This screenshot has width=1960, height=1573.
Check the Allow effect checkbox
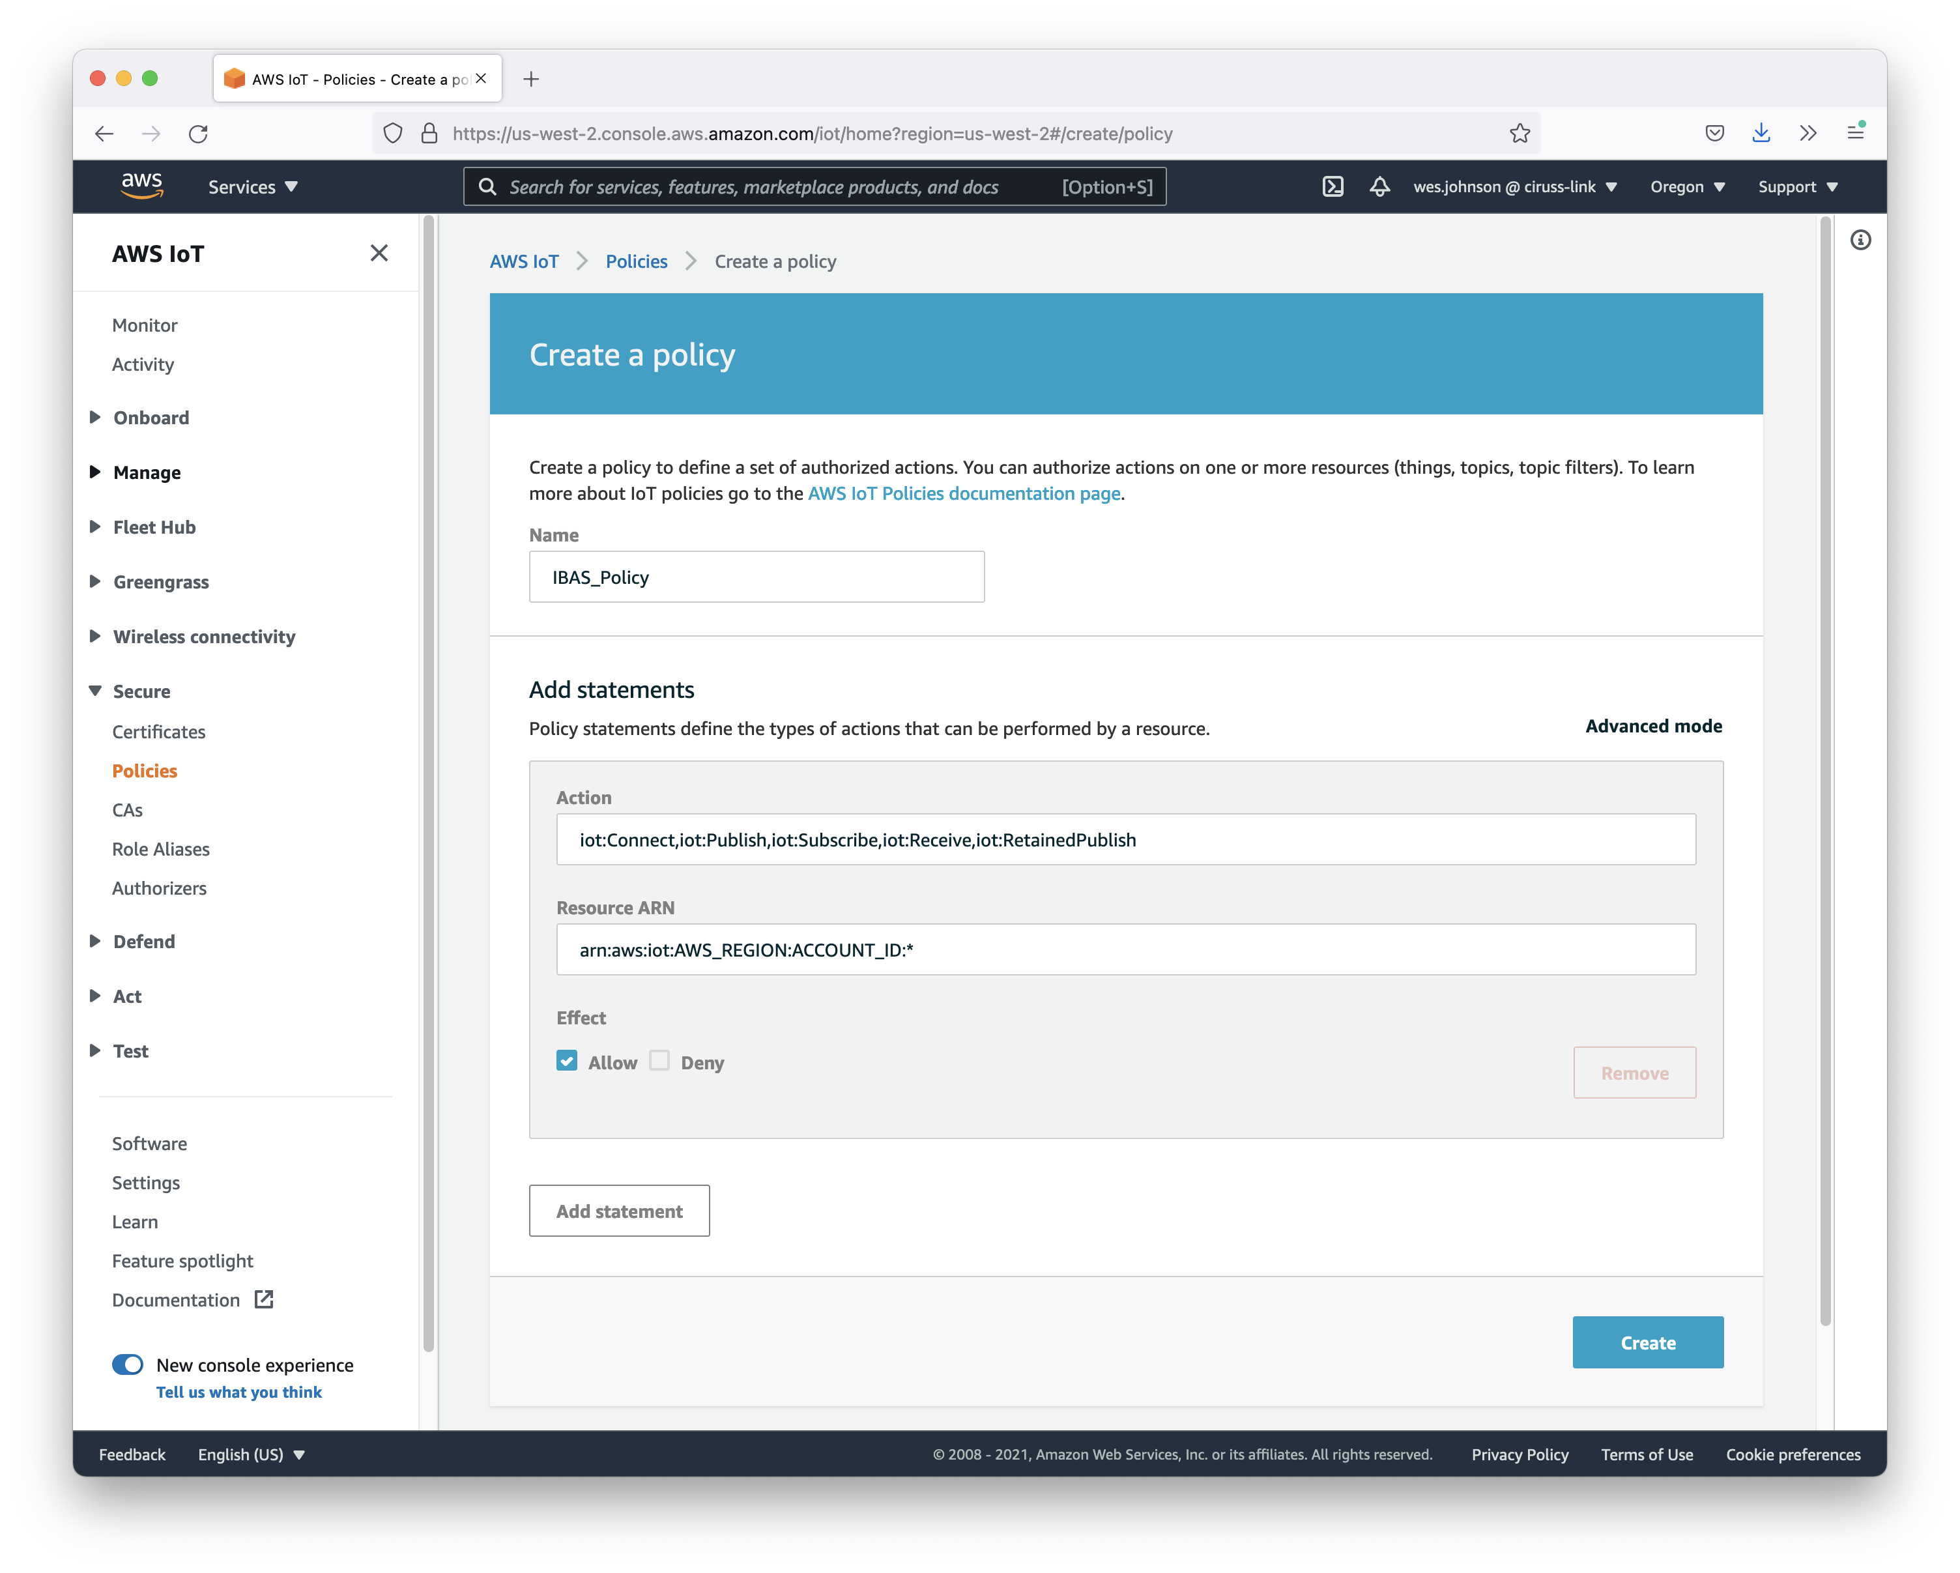pos(568,1061)
